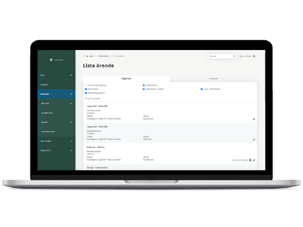Edit the Badrum - Vatten ärende
The width and height of the screenshot is (303, 227).
[x=254, y=160]
